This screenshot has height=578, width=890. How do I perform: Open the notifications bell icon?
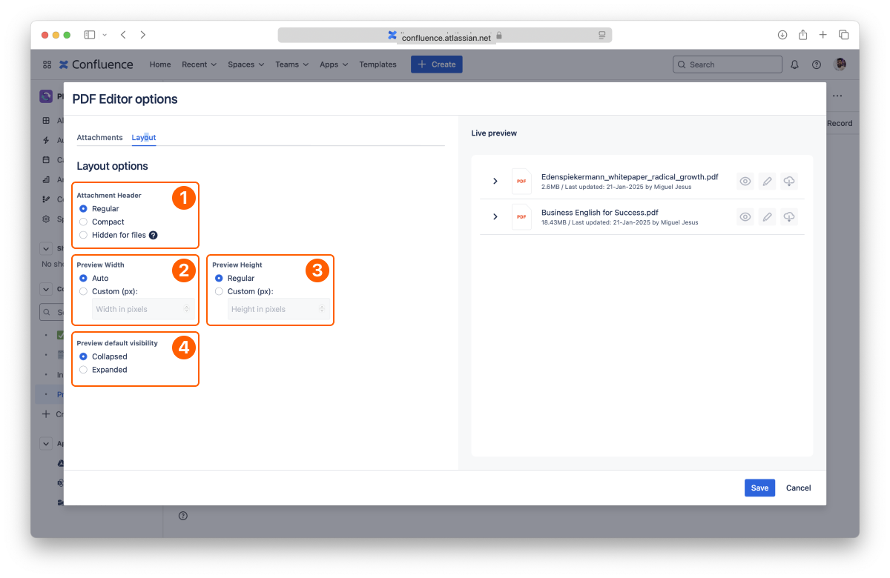[x=794, y=64]
